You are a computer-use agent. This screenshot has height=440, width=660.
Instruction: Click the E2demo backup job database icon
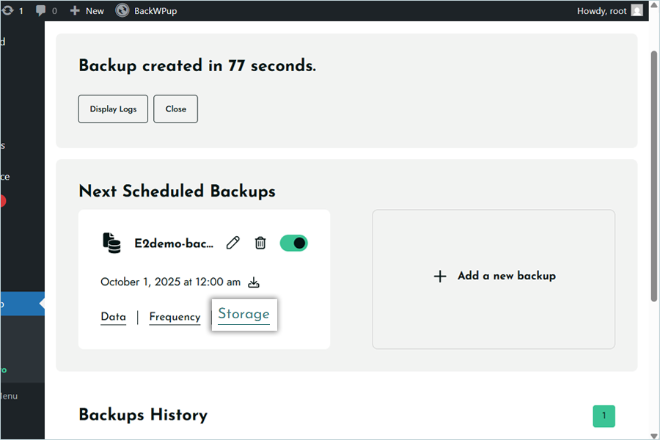click(111, 243)
